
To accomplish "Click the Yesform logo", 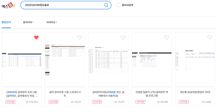I will (x=8, y=5).
